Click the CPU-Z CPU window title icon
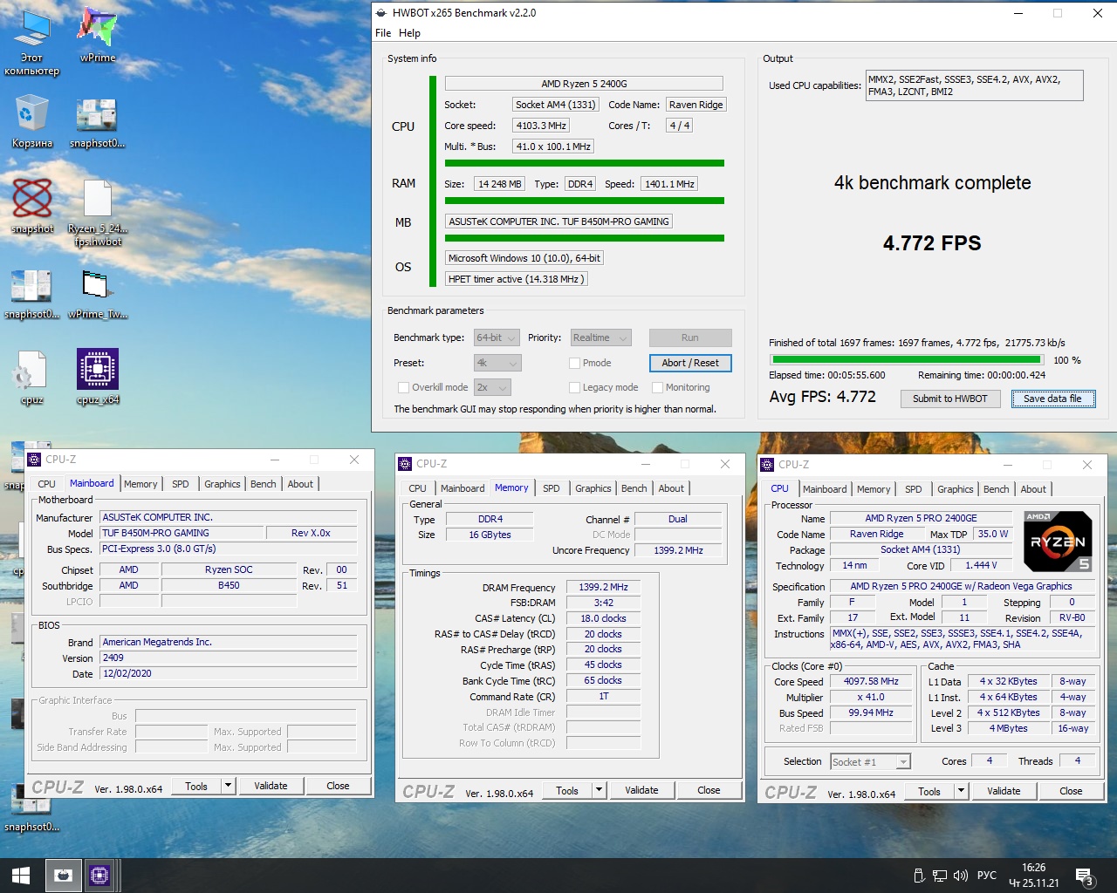The width and height of the screenshot is (1117, 893). [767, 465]
